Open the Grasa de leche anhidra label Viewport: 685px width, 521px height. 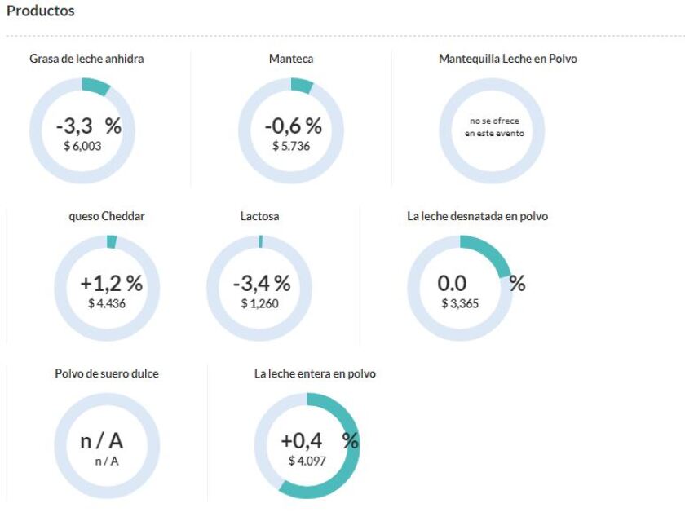(x=86, y=59)
